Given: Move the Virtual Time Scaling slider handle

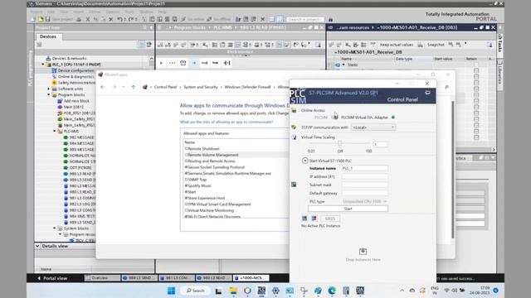Looking at the screenshot, I should 339,143.
